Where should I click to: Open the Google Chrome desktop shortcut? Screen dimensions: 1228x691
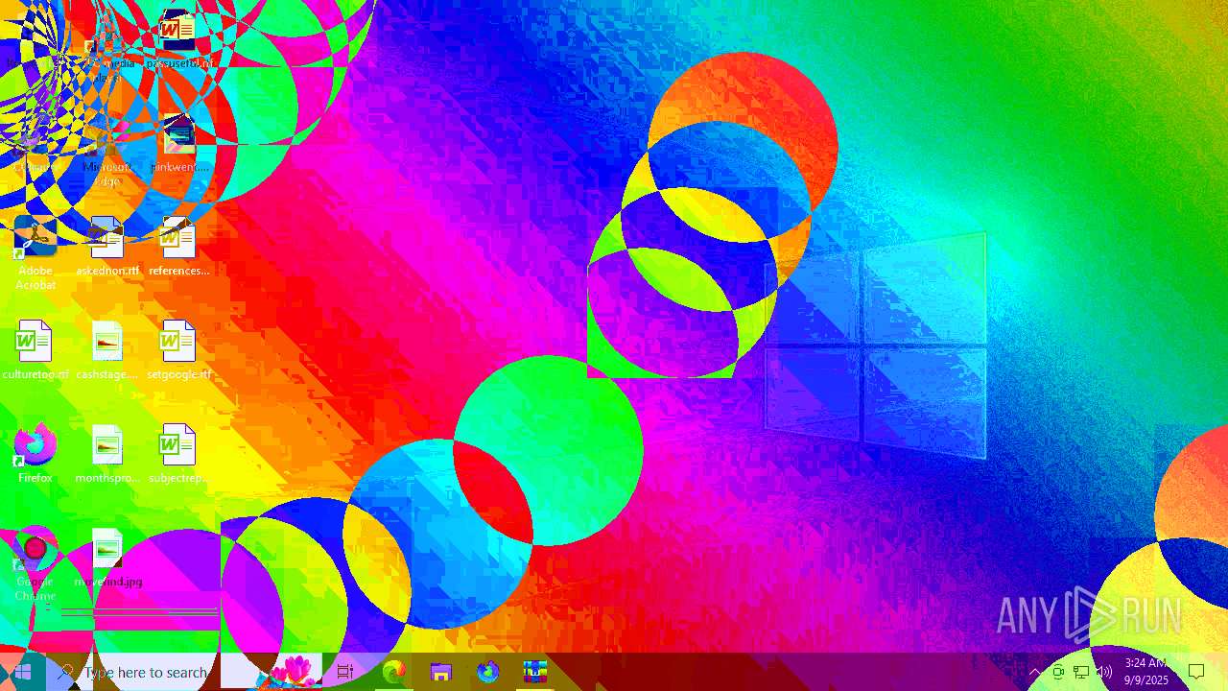[x=35, y=564]
